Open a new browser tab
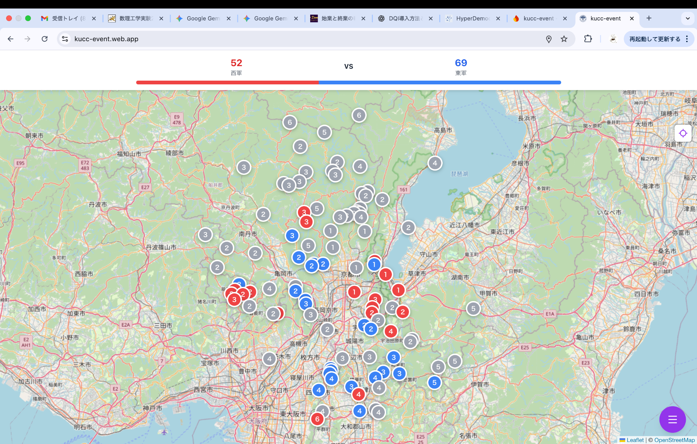 click(x=649, y=18)
